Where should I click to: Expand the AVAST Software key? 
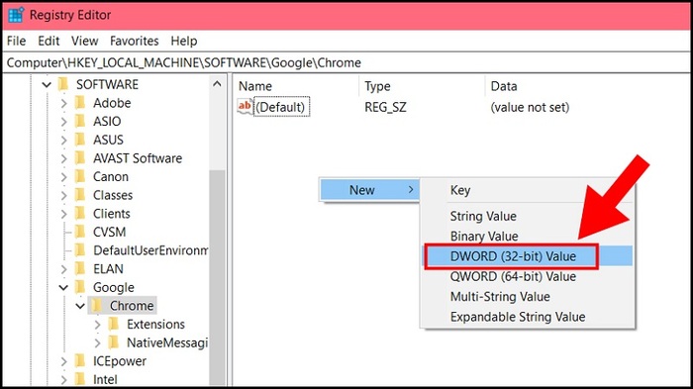64,158
